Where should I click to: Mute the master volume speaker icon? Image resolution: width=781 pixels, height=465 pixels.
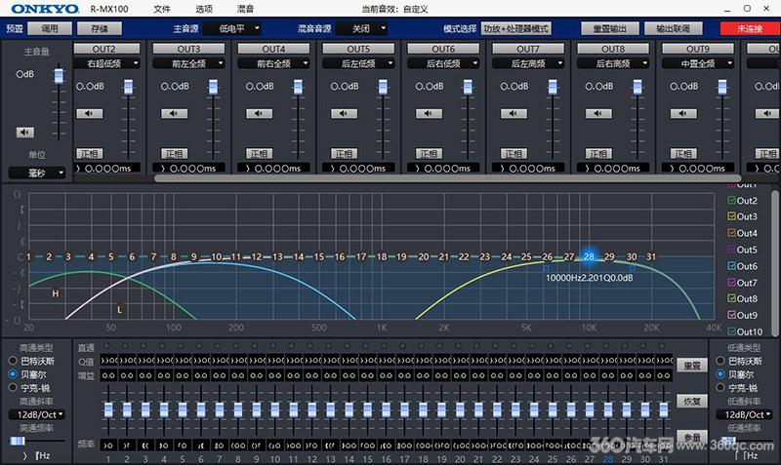[x=25, y=133]
